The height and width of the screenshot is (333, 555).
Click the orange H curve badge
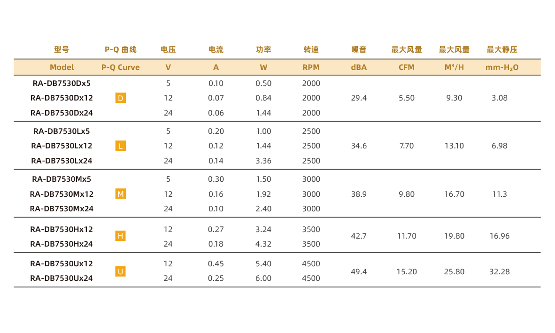[121, 236]
